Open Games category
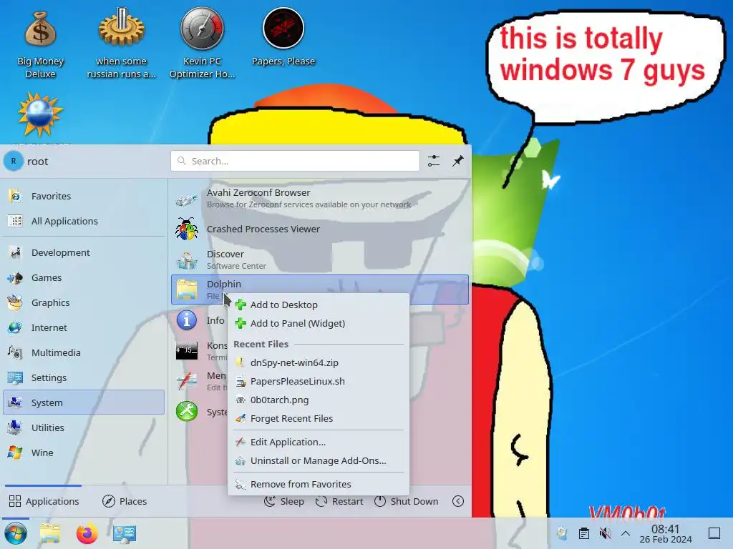Screen dimensions: 733x549 click(84, 278)
